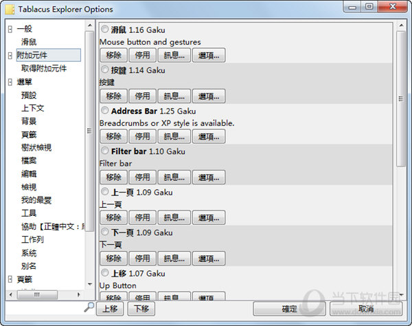This screenshot has width=412, height=326.
Task: Click the add-on list vertical scrollbar thumb
Action: [x=401, y=98]
